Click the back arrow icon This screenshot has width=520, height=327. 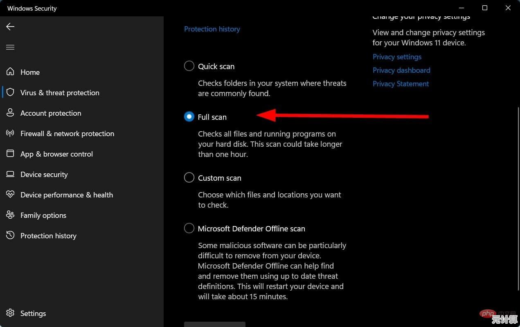tap(10, 27)
